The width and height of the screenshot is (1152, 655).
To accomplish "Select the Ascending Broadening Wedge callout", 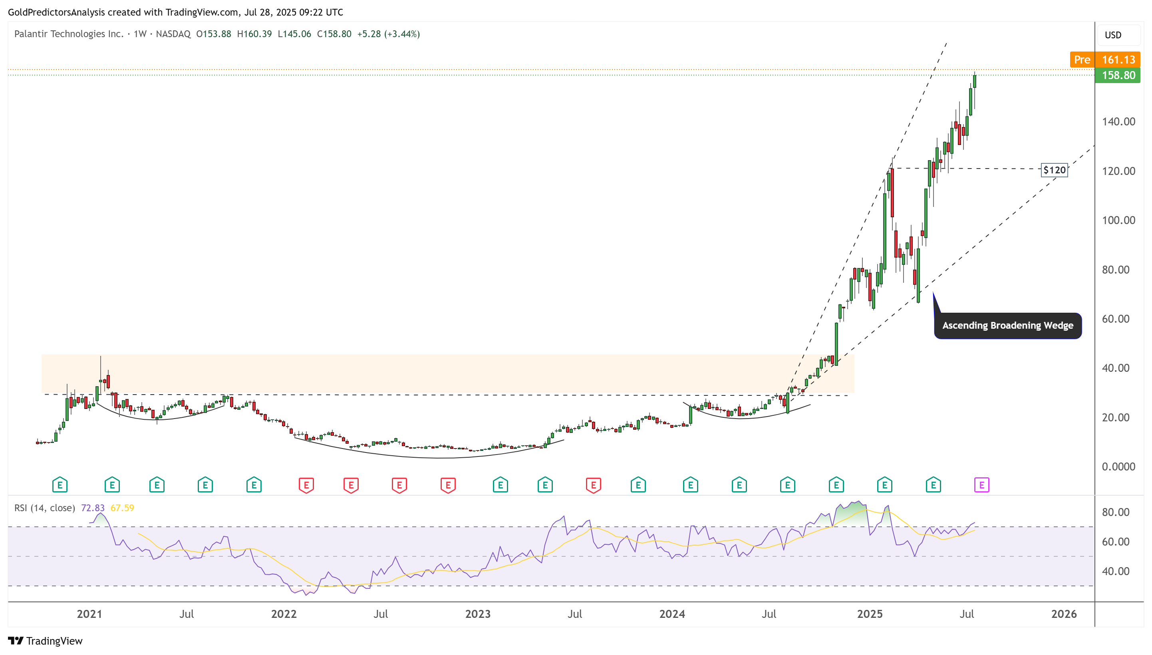I will (x=1008, y=325).
